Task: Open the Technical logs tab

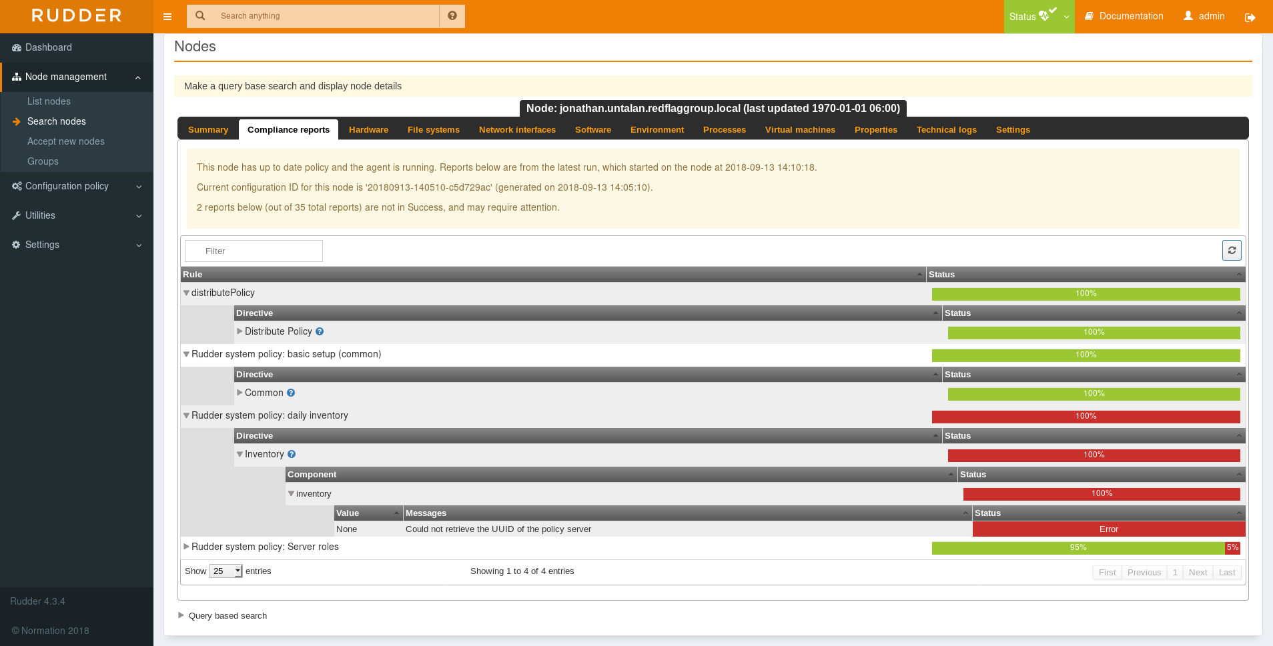Action: point(946,129)
